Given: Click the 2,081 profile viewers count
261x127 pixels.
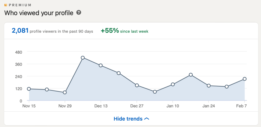Looking at the screenshot, I should 20,31.
